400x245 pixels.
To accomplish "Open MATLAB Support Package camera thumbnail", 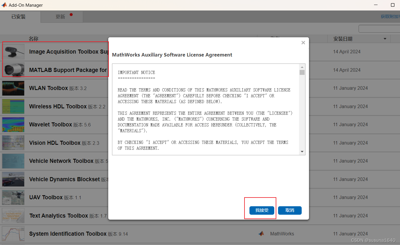I will tap(13, 70).
